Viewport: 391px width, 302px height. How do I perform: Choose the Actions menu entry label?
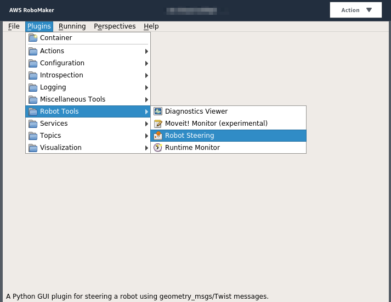52,51
